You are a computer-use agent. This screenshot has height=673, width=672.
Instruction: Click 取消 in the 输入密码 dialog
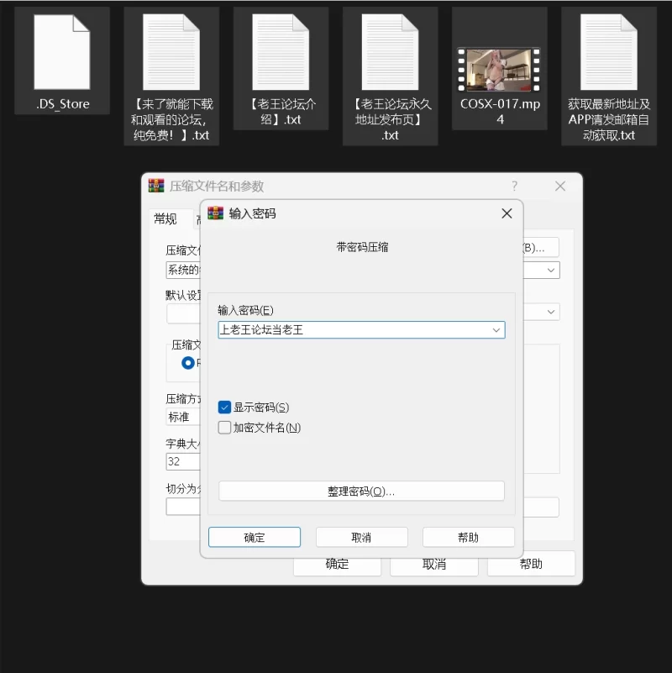pyautogui.click(x=361, y=538)
